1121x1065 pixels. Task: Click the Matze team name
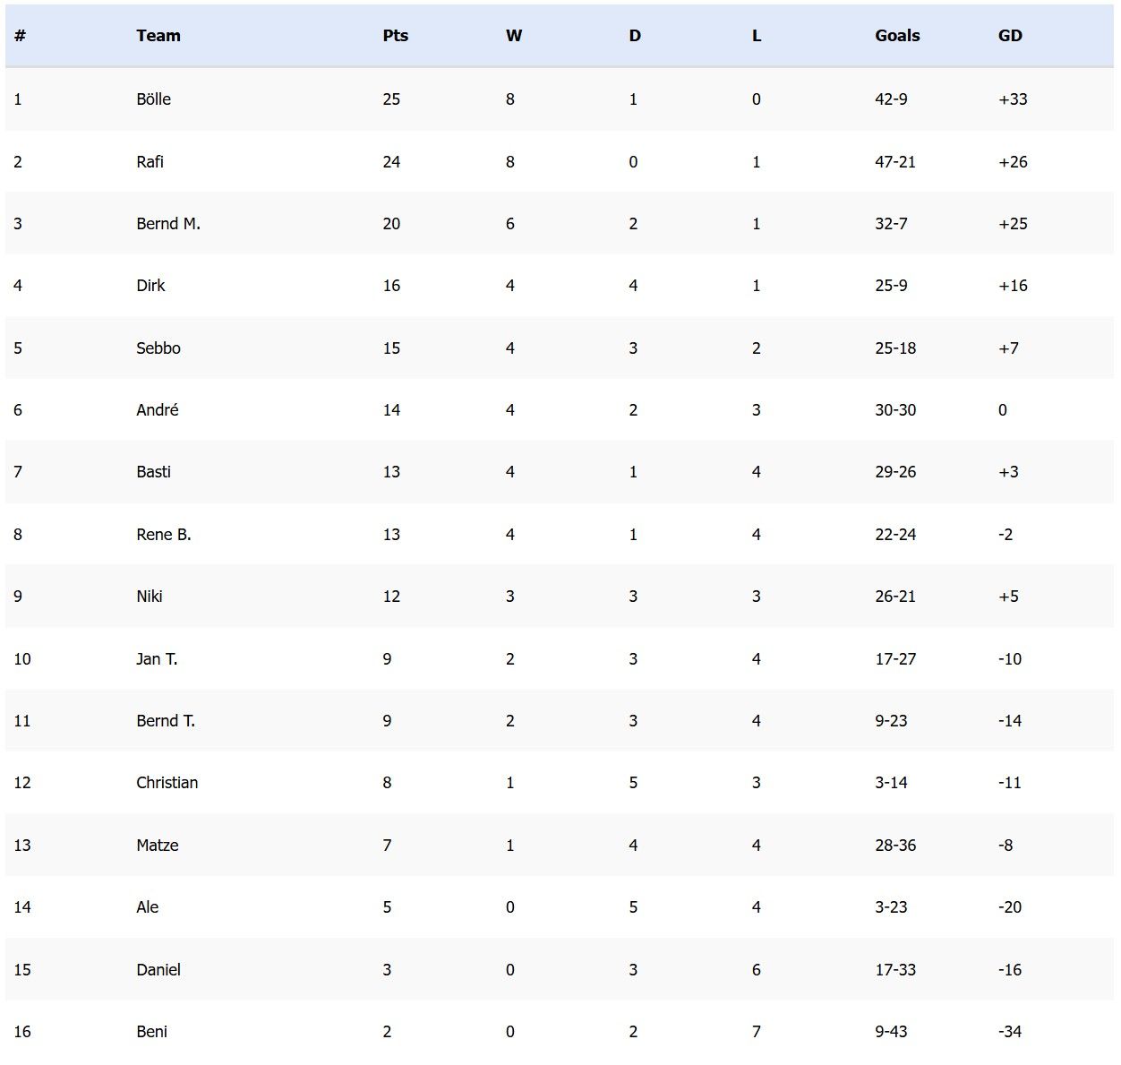coord(158,846)
